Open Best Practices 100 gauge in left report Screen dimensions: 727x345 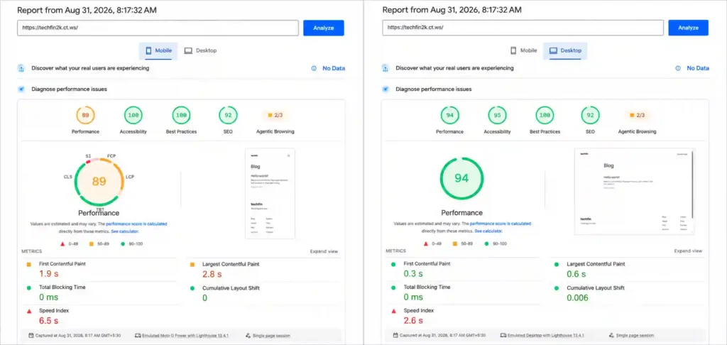[181, 116]
